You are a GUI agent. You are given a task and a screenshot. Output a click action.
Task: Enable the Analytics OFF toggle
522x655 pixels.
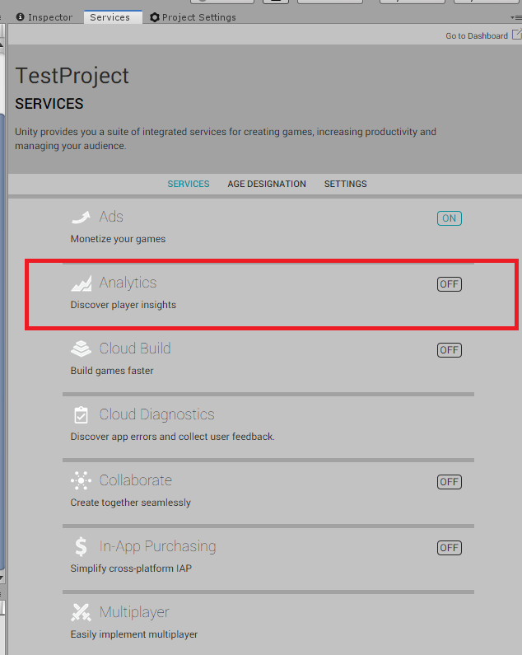450,284
